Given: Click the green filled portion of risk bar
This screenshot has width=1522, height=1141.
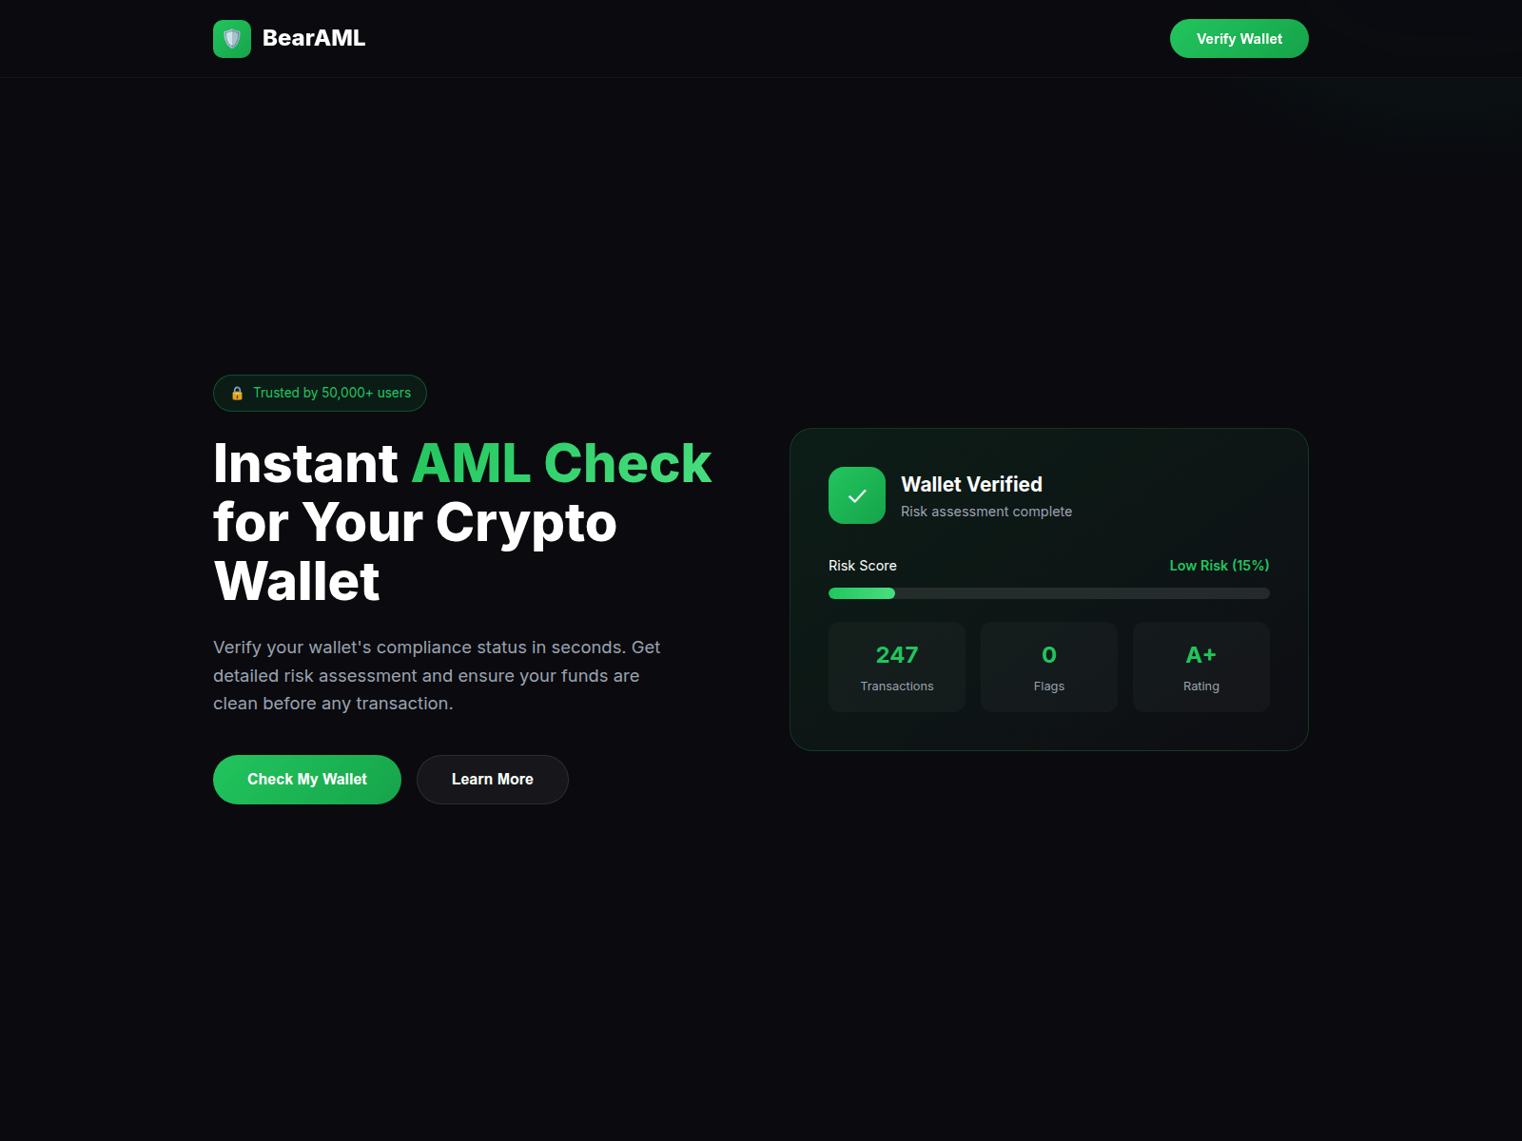Looking at the screenshot, I should click(862, 593).
